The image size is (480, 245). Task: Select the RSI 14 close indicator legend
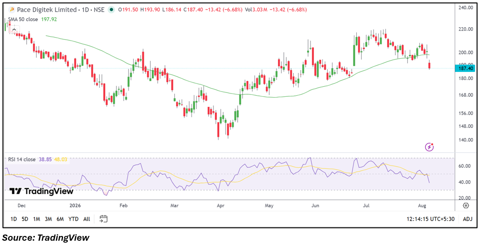[x=22, y=160]
